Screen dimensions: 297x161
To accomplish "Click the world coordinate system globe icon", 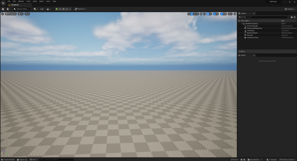I will point(201,14).
